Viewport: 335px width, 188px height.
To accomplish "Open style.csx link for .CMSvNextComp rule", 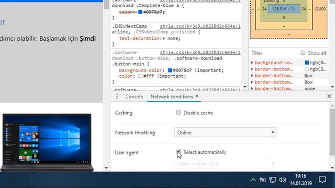I will click(x=200, y=26).
